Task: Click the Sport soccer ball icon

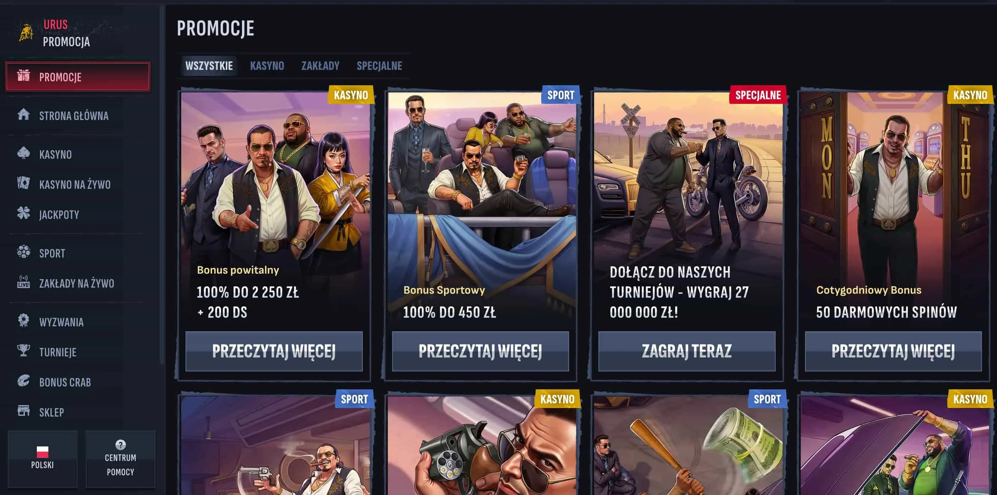Action: [x=24, y=252]
